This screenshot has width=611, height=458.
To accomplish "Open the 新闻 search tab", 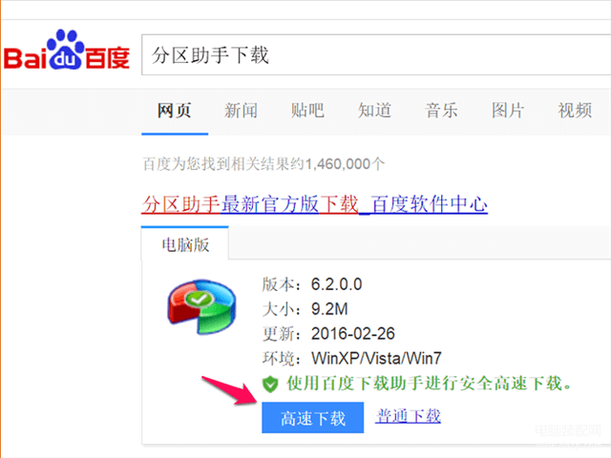I will coord(241,111).
